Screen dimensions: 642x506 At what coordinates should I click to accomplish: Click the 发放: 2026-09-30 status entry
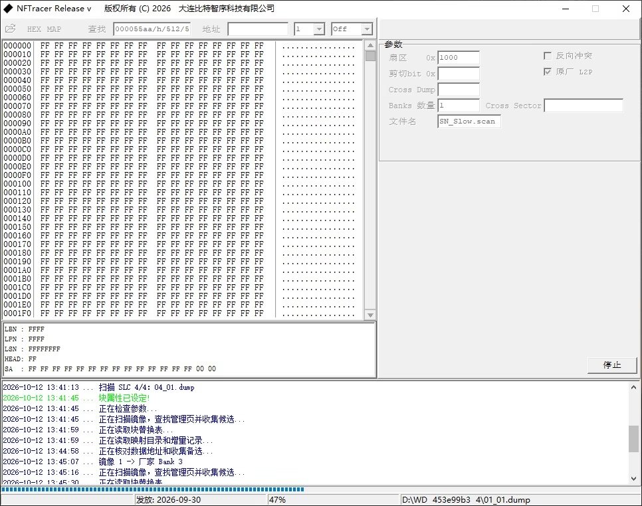pyautogui.click(x=201, y=500)
